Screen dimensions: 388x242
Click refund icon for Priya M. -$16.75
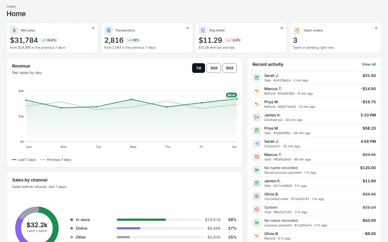257,104
